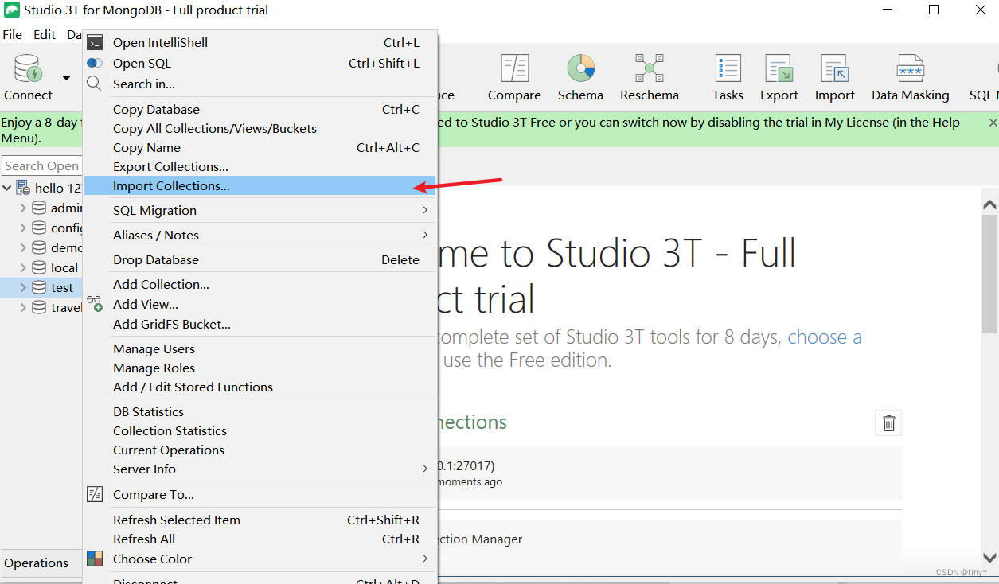999x584 pixels.
Task: Click the Open IntelliShell icon
Action: (95, 42)
